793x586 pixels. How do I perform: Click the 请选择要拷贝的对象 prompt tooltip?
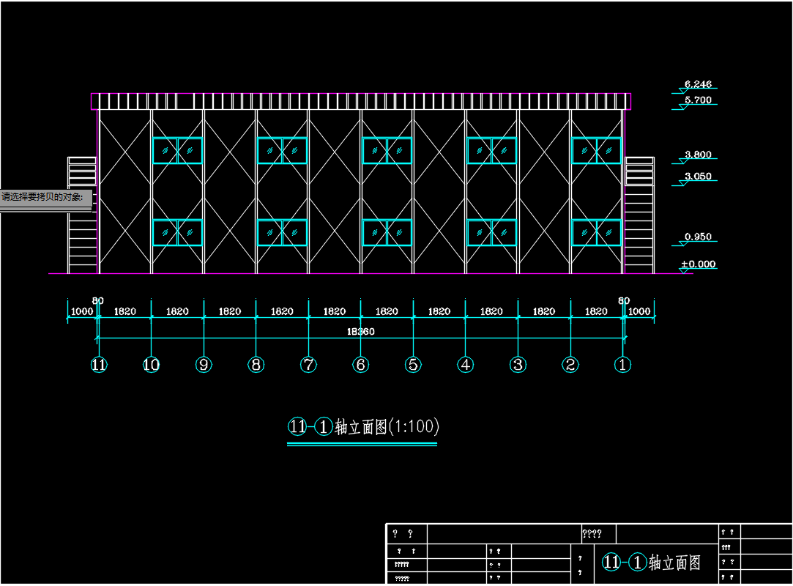(46, 197)
